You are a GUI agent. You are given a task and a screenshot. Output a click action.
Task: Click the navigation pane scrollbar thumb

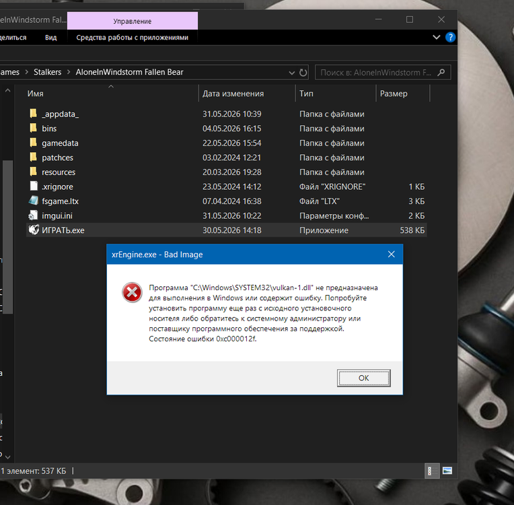point(7,237)
